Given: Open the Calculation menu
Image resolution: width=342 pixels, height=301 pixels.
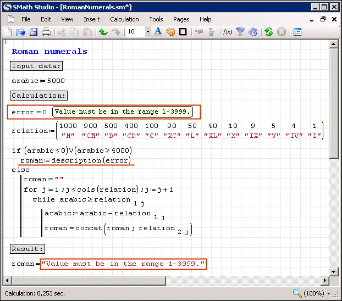Looking at the screenshot, I should [x=124, y=19].
